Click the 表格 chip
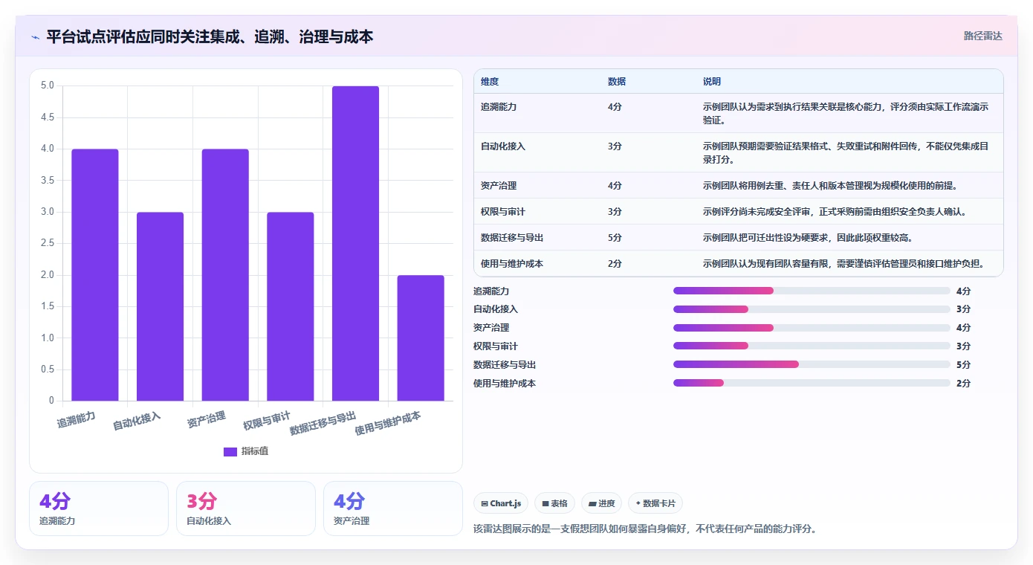The height and width of the screenshot is (565, 1033). 554,503
